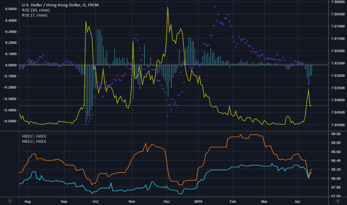Click the 98.60 label on lower pane scale

(x=336, y=152)
